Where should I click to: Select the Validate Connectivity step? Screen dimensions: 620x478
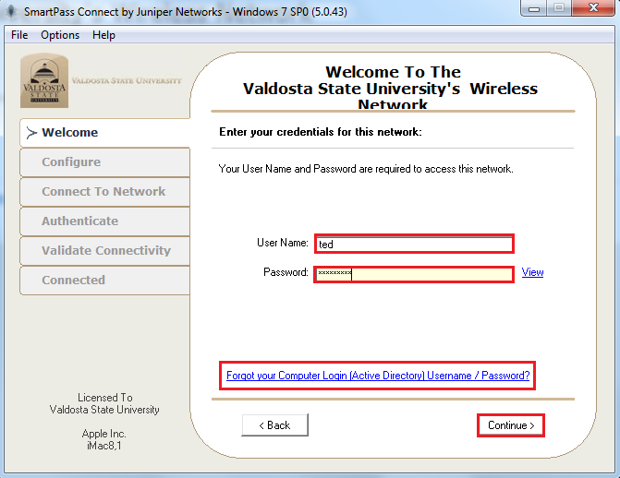[x=104, y=250]
